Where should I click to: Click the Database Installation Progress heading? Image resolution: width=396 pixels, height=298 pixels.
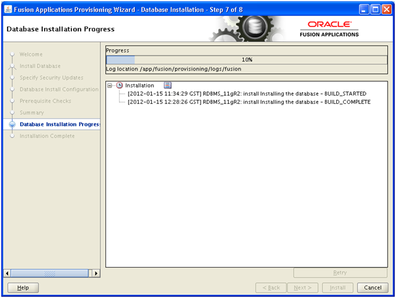(61, 29)
